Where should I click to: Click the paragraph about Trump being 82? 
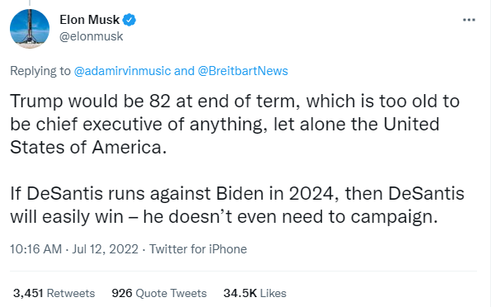(x=235, y=124)
